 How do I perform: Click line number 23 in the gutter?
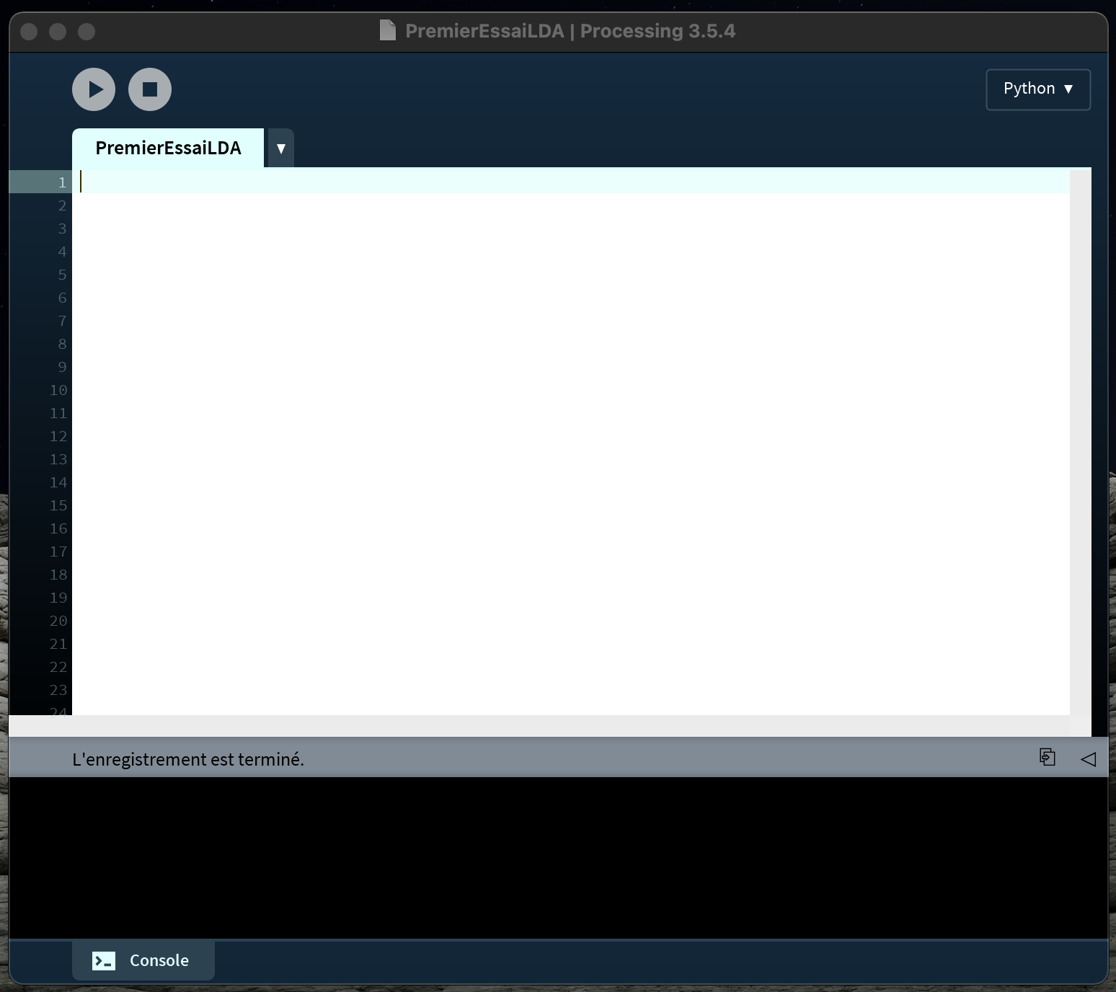click(x=58, y=690)
